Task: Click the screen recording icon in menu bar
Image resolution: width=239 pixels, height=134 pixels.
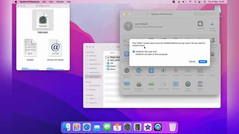Action: (x=174, y=2)
